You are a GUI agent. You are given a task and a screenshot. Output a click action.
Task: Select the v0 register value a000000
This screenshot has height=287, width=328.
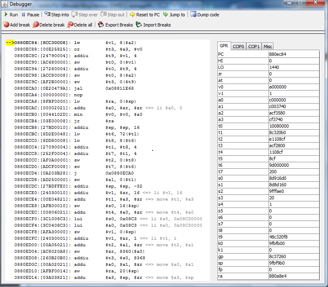pos(294,87)
